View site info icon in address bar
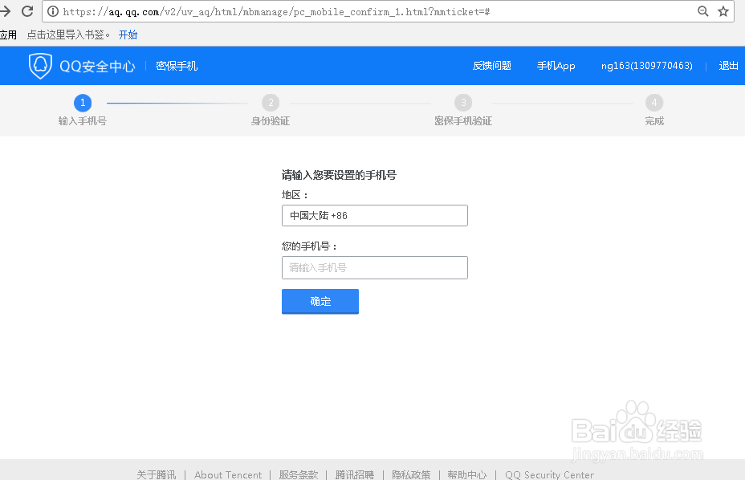The image size is (745, 480). [x=53, y=11]
